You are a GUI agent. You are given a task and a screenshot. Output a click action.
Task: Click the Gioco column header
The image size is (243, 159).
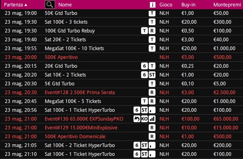pos(166,5)
